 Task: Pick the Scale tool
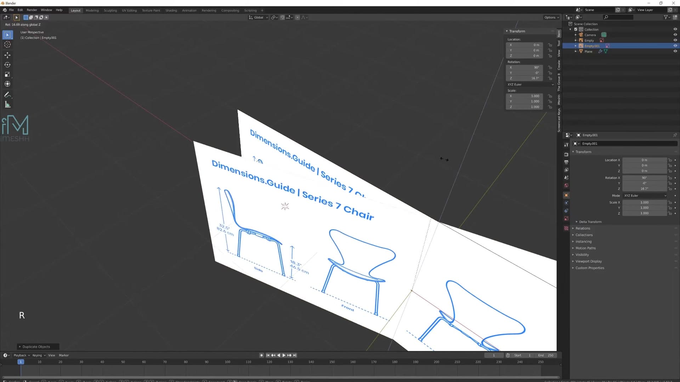pos(7,74)
